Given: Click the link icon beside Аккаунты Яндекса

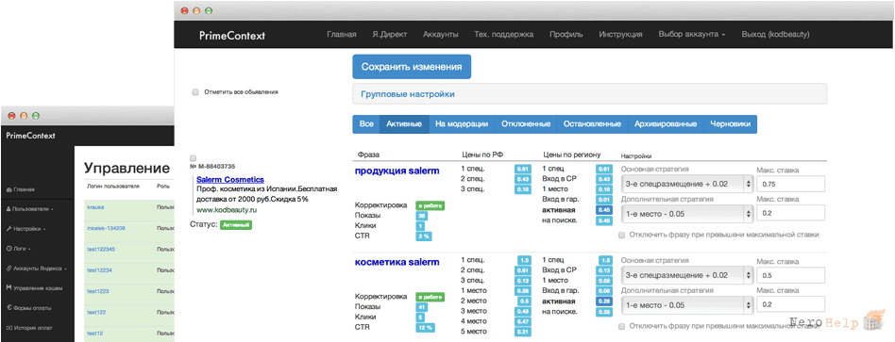Looking at the screenshot, I should (x=8, y=269).
